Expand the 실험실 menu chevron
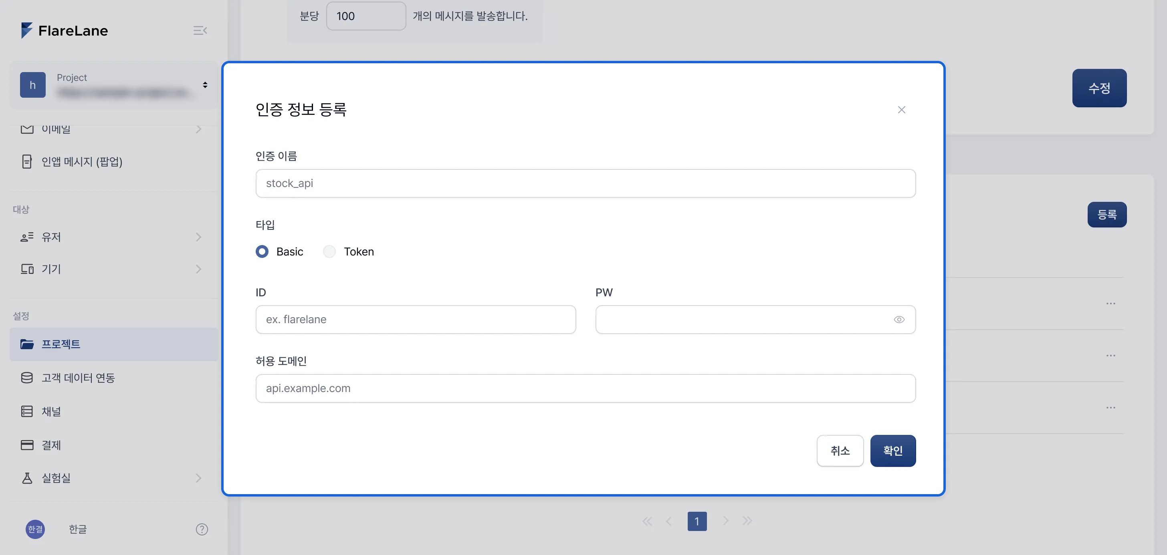Image resolution: width=1167 pixels, height=555 pixels. tap(198, 478)
